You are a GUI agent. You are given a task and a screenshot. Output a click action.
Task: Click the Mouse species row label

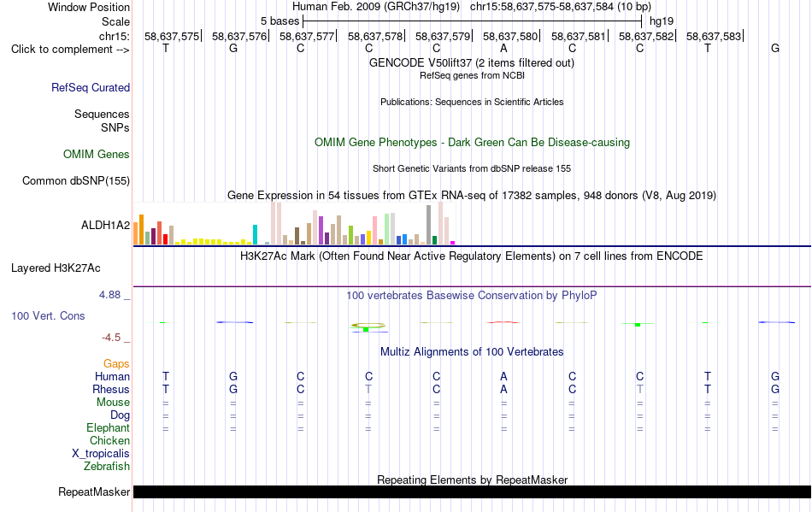click(113, 403)
